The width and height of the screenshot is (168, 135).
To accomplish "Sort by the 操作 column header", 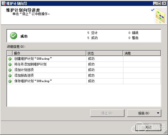I will [49, 53].
